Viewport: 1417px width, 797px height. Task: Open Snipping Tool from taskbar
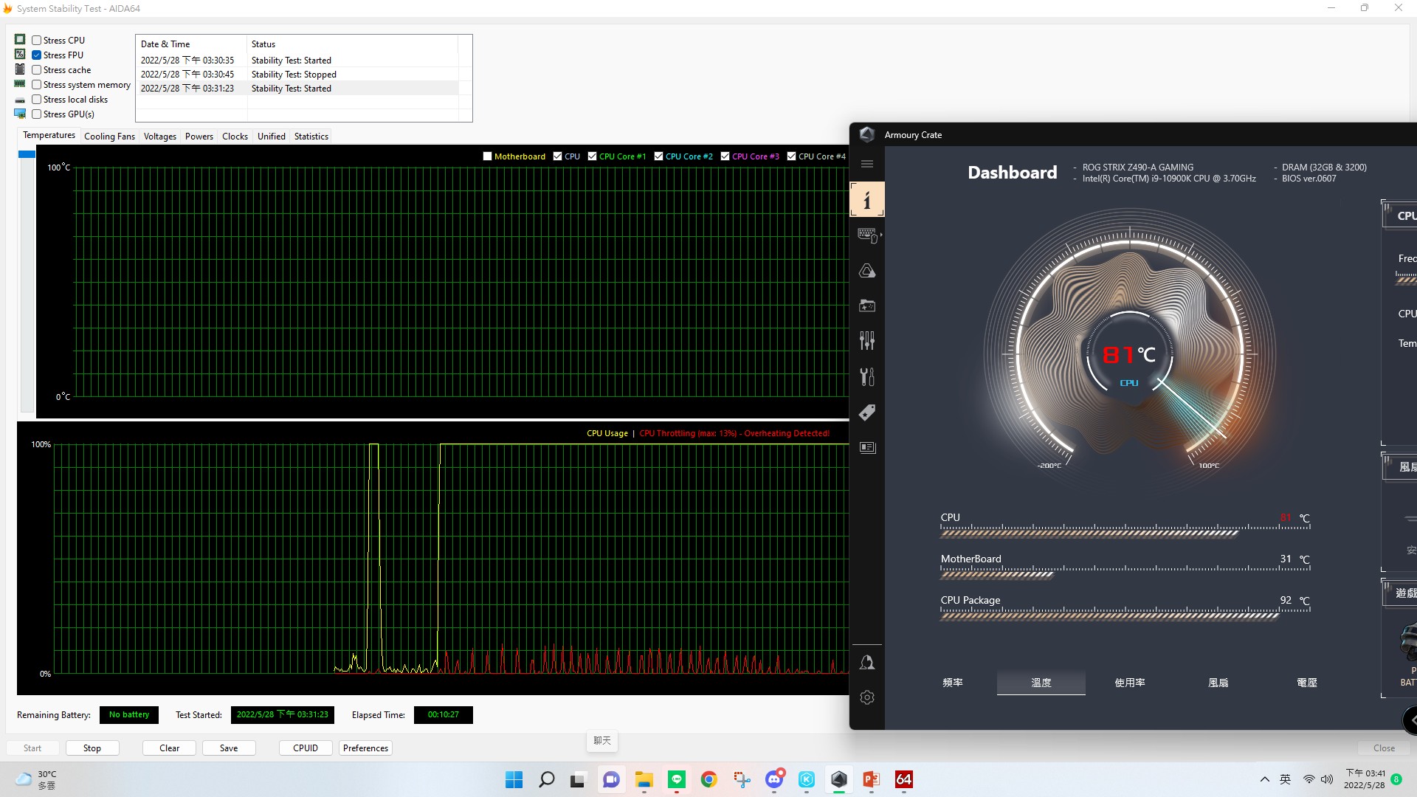742,779
